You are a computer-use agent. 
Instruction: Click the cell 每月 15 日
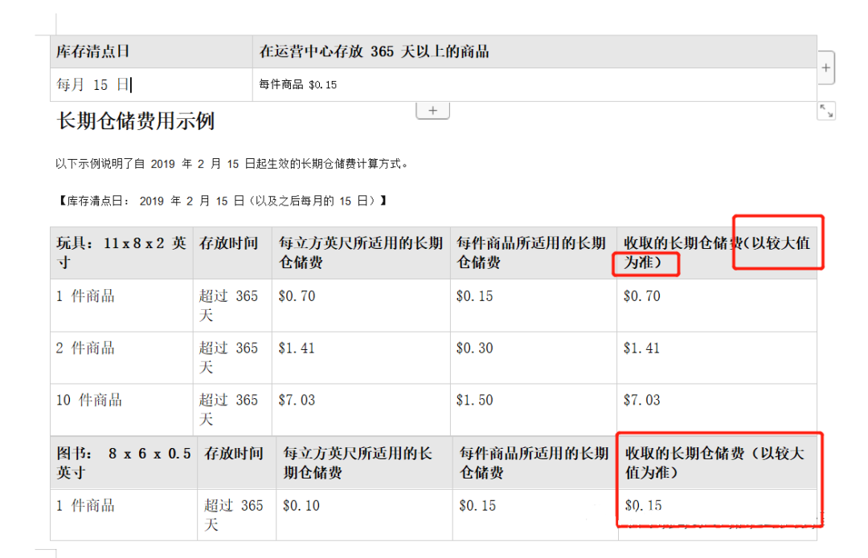point(151,84)
